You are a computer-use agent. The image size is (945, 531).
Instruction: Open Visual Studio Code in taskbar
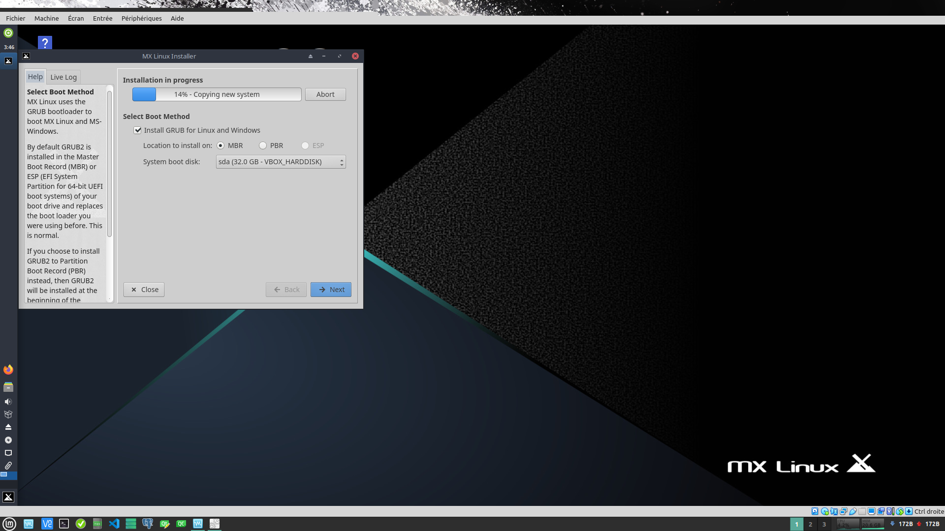pos(114,524)
